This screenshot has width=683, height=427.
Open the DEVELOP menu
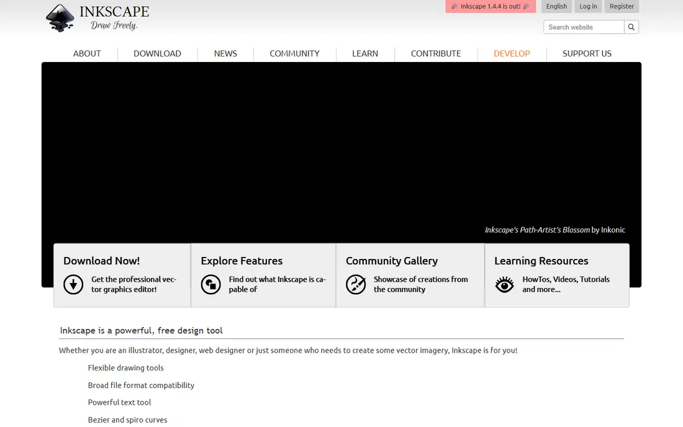pos(512,53)
